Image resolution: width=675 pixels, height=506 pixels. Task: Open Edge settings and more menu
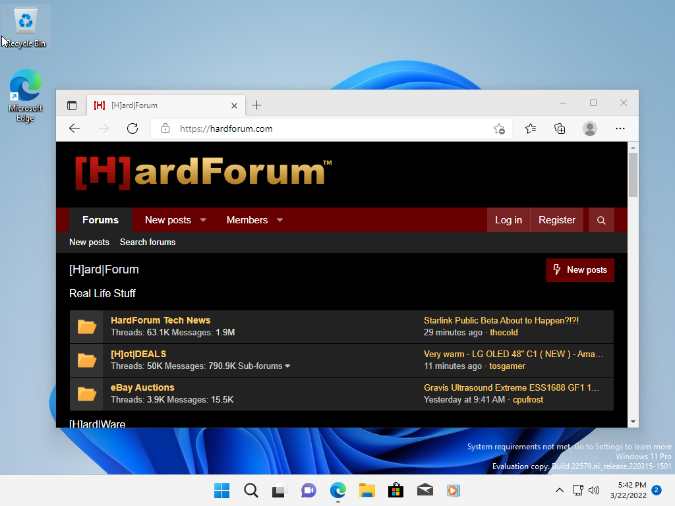click(x=620, y=128)
